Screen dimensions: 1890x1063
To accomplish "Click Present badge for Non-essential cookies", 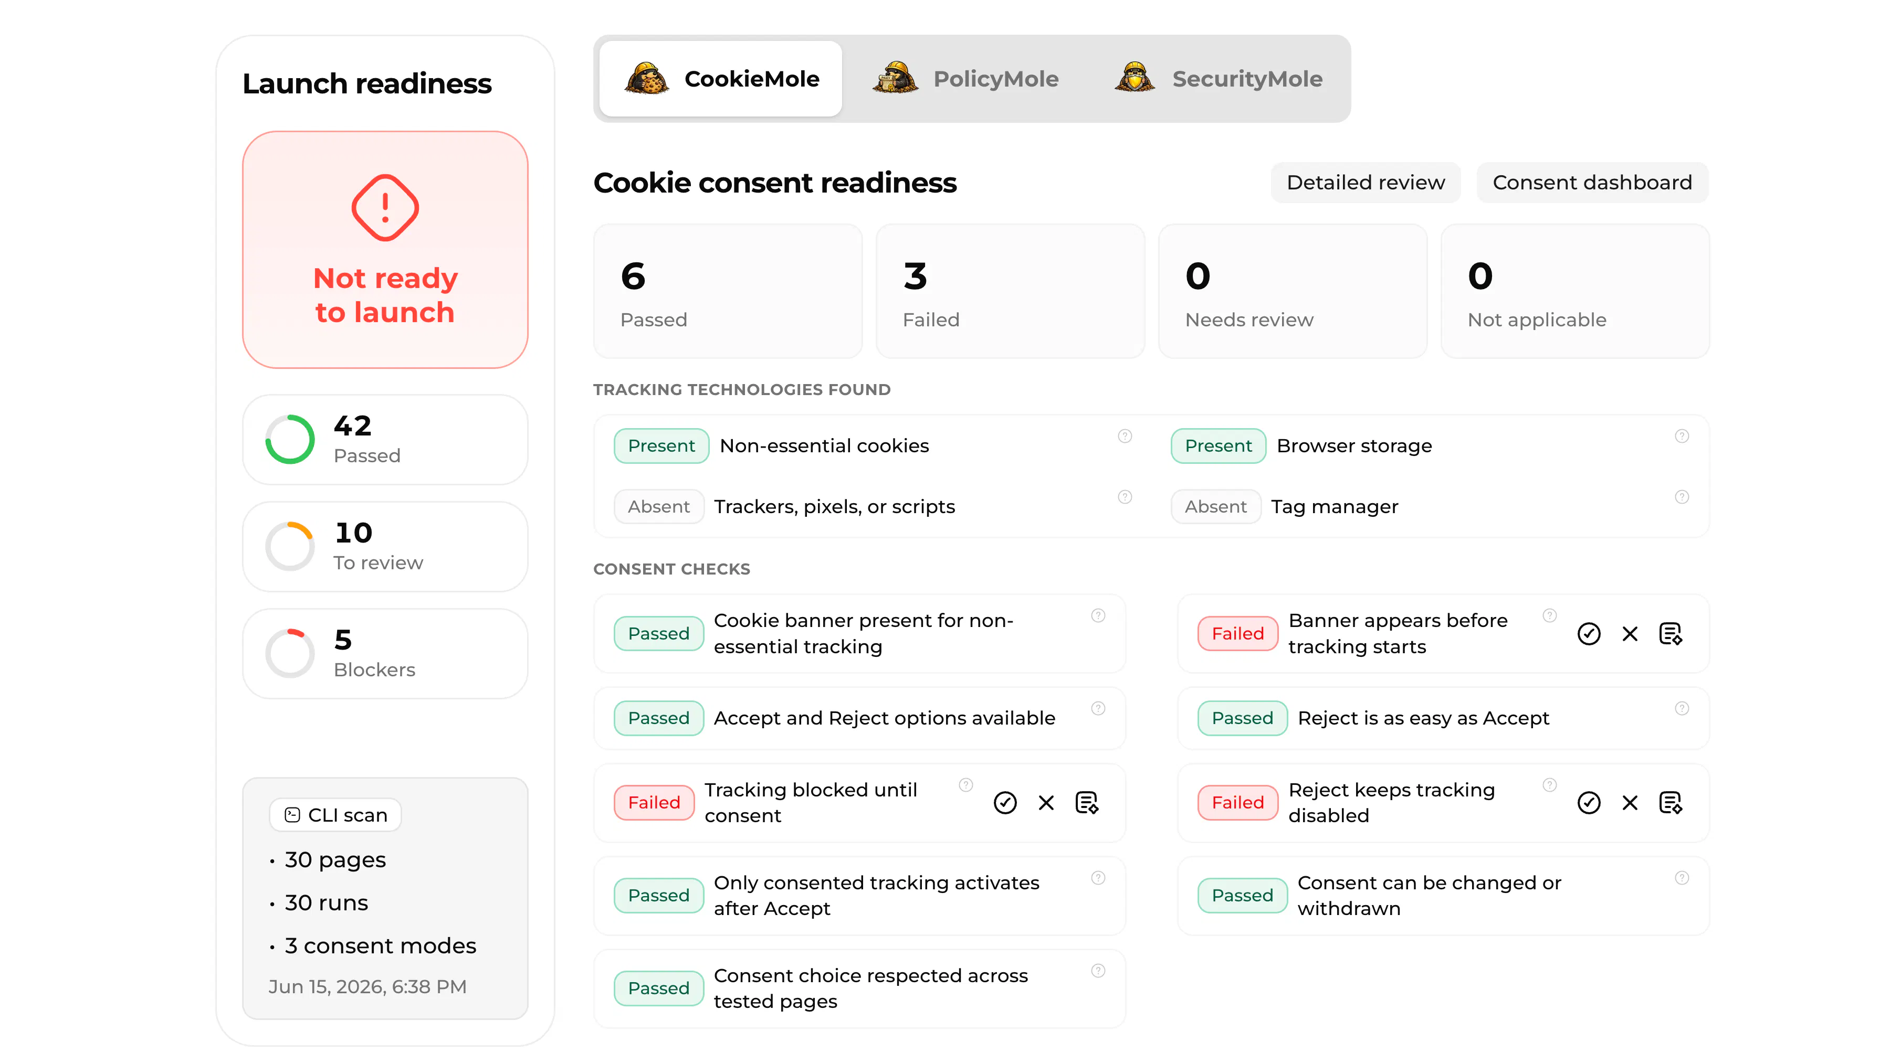I will pyautogui.click(x=661, y=447).
